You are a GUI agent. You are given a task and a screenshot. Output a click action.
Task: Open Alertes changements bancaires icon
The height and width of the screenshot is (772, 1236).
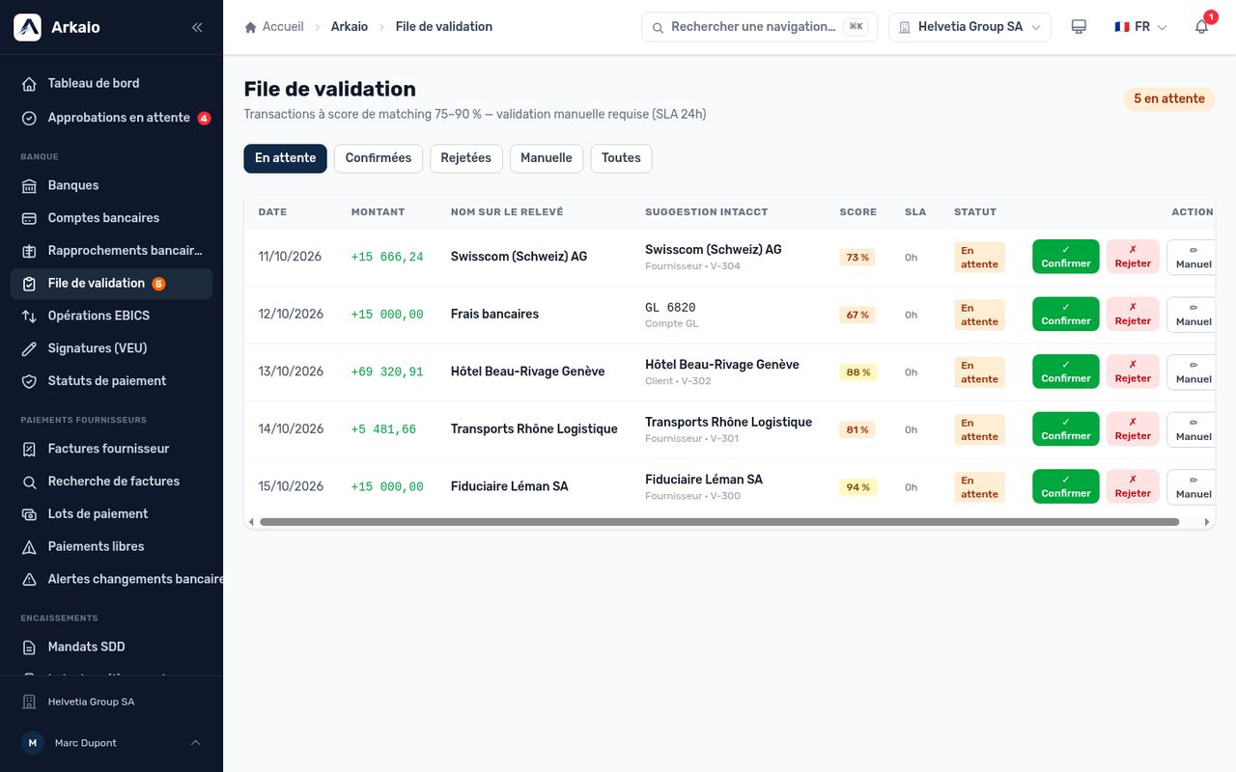click(x=29, y=580)
